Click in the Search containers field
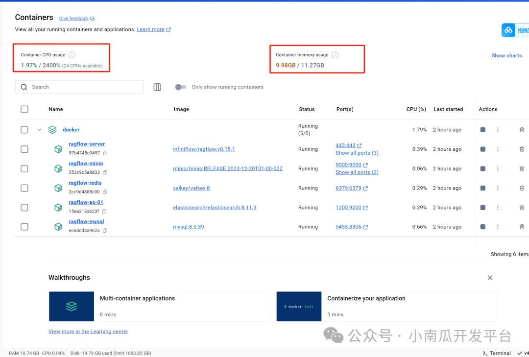529x357 pixels. pos(79,87)
